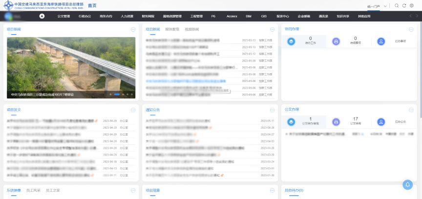422x199 pixels.
Task: Click the 公文传阅 purple icon
Action: (x=336, y=121)
